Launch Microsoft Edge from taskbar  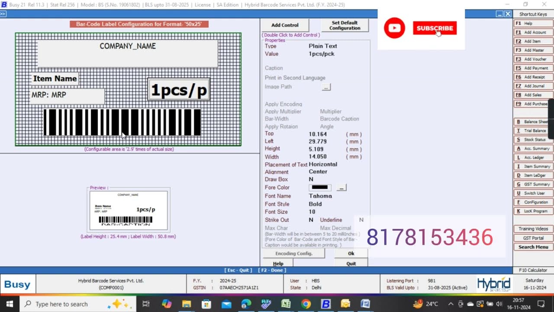[x=246, y=304]
